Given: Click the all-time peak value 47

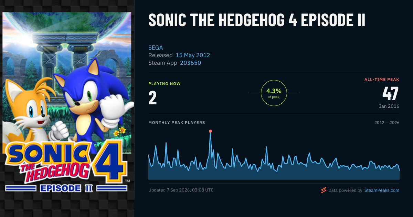Looking at the screenshot, I should click(x=390, y=94).
